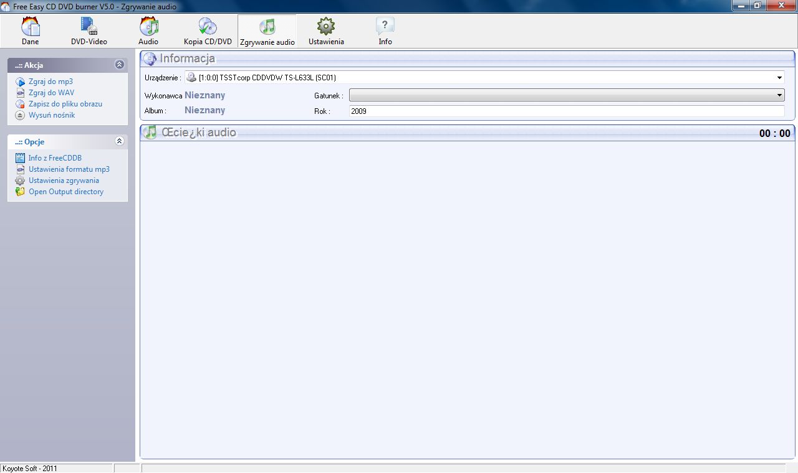
Task: Click the Opcje panel header title
Action: pos(30,141)
